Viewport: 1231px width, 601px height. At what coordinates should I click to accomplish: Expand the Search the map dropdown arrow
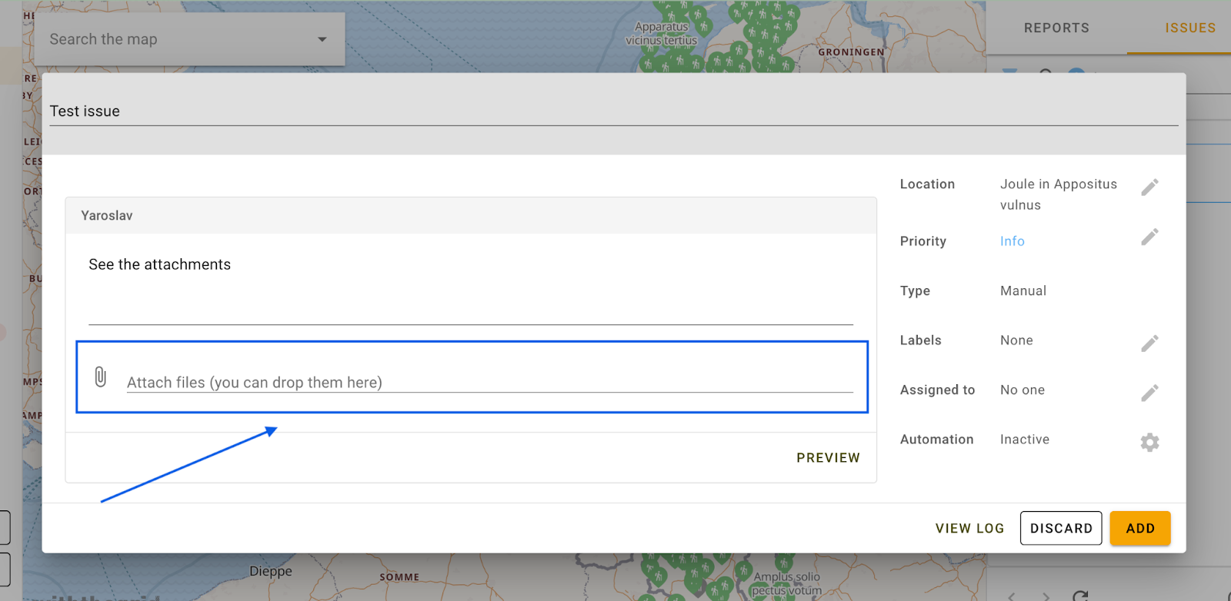[322, 39]
